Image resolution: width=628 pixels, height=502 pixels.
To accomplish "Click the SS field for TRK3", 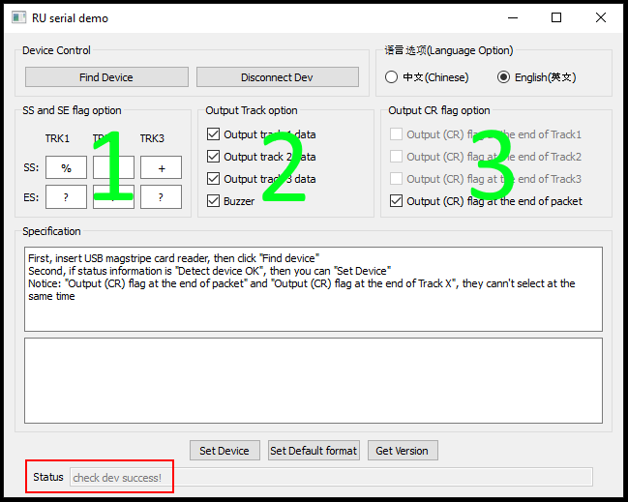I will pyautogui.click(x=161, y=167).
